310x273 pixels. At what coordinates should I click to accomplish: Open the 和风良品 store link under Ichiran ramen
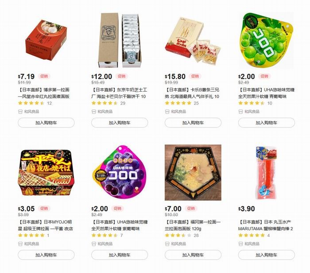coord(178,244)
